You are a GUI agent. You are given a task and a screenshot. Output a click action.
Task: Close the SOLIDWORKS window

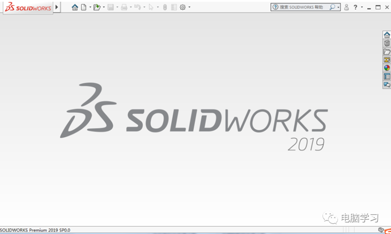[x=387, y=7]
